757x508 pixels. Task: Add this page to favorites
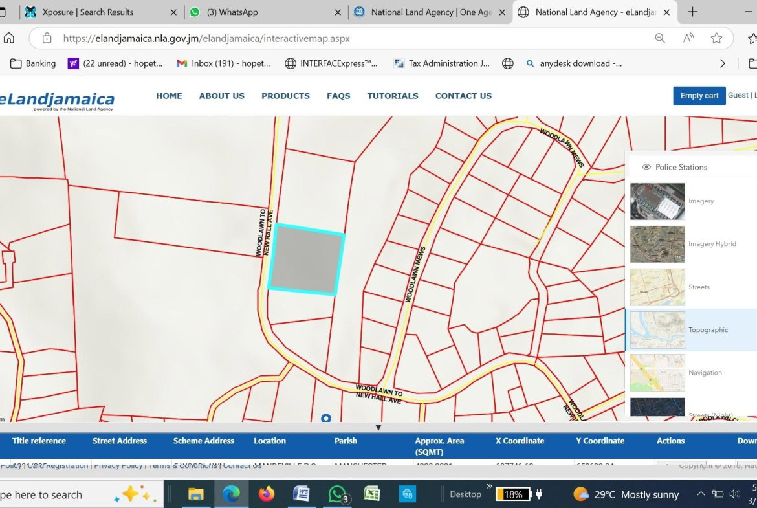click(716, 38)
